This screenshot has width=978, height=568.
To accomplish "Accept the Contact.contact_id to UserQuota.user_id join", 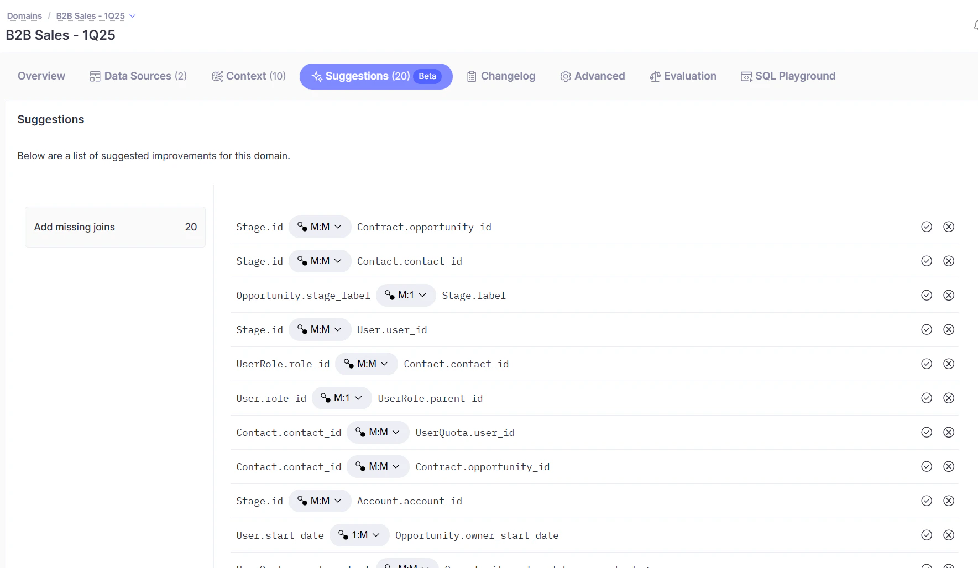I will [x=927, y=432].
